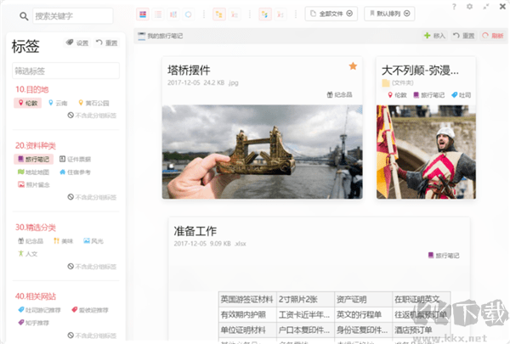The width and height of the screenshot is (510, 344).
Task: Select the circle view mode icon
Action: click(188, 14)
